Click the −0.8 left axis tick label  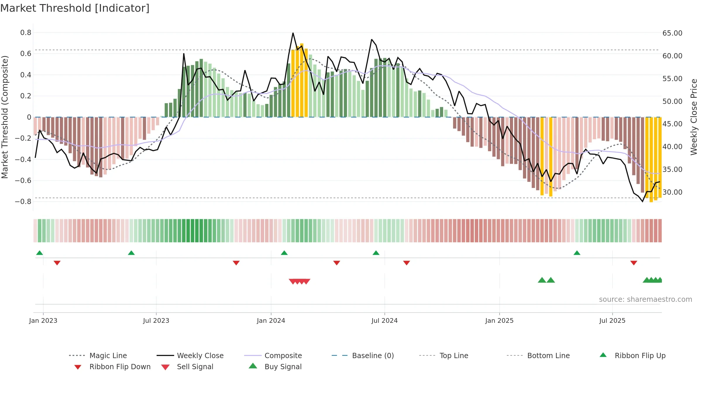point(23,201)
